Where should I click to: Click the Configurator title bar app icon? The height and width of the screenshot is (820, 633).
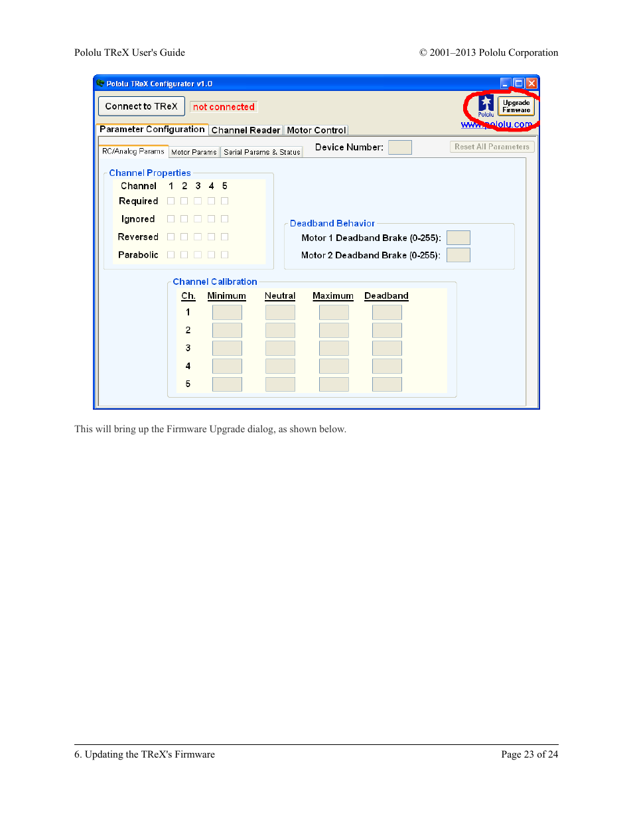[101, 83]
